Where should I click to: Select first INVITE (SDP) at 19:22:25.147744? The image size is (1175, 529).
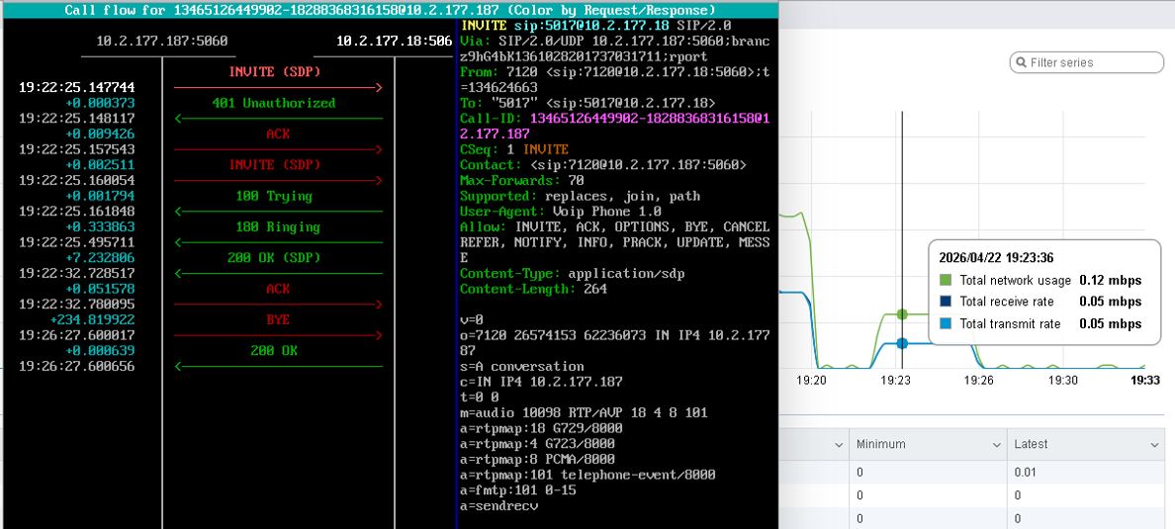point(275,72)
